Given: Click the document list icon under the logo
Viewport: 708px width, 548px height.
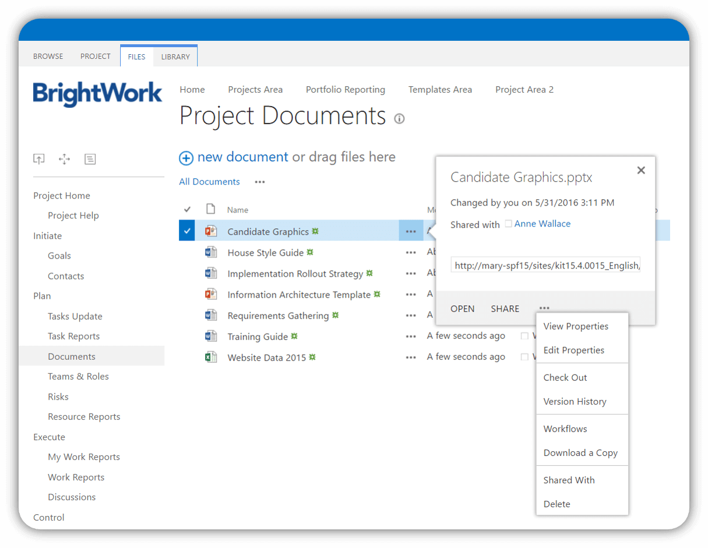Looking at the screenshot, I should click(x=90, y=158).
